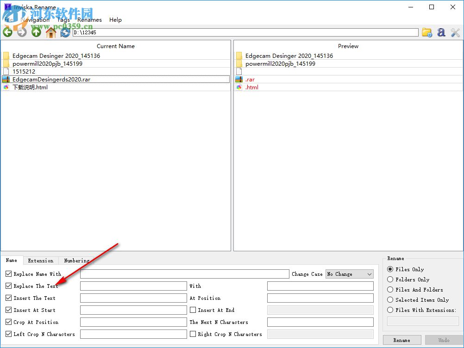Select Edgecam Desinger 2020_145136 in Current Name list
The width and height of the screenshot is (464, 348).
pos(116,56)
